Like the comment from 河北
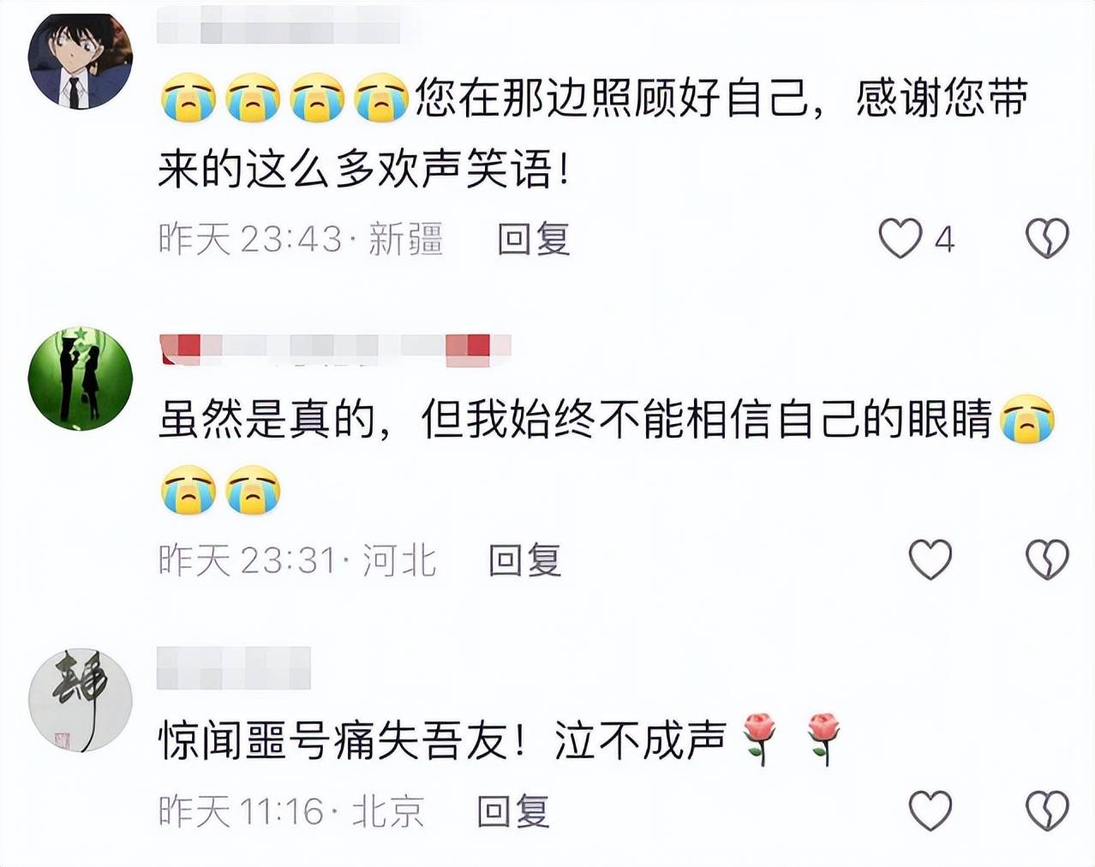The image size is (1095, 867). (930, 559)
